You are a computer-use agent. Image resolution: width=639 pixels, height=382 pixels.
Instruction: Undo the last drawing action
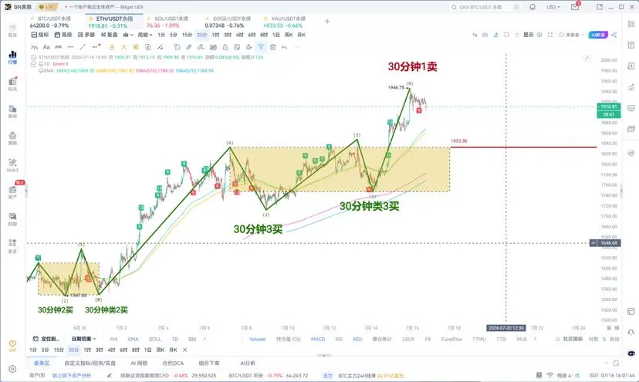click(285, 47)
